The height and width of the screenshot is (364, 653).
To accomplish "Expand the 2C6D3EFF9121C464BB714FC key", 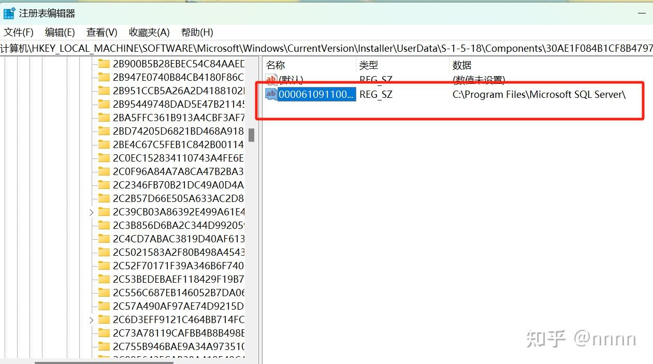I will click(91, 319).
